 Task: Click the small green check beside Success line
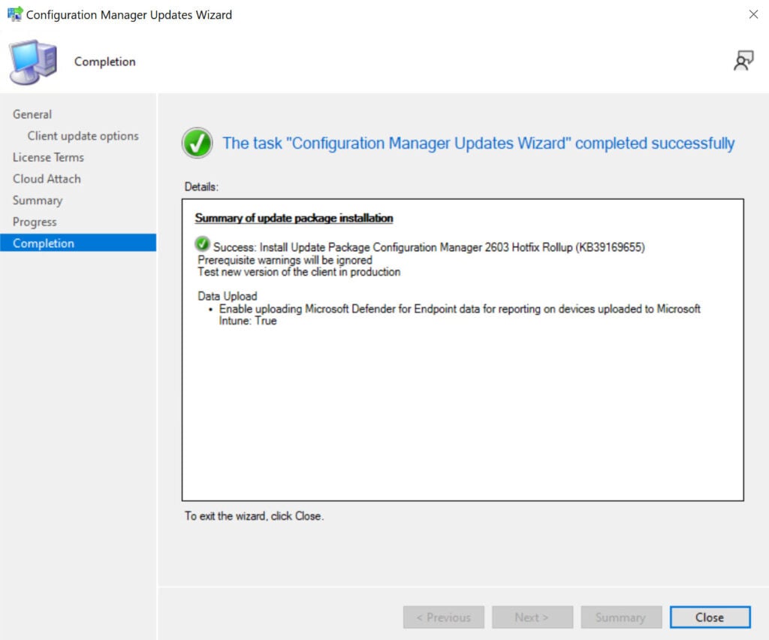click(202, 243)
